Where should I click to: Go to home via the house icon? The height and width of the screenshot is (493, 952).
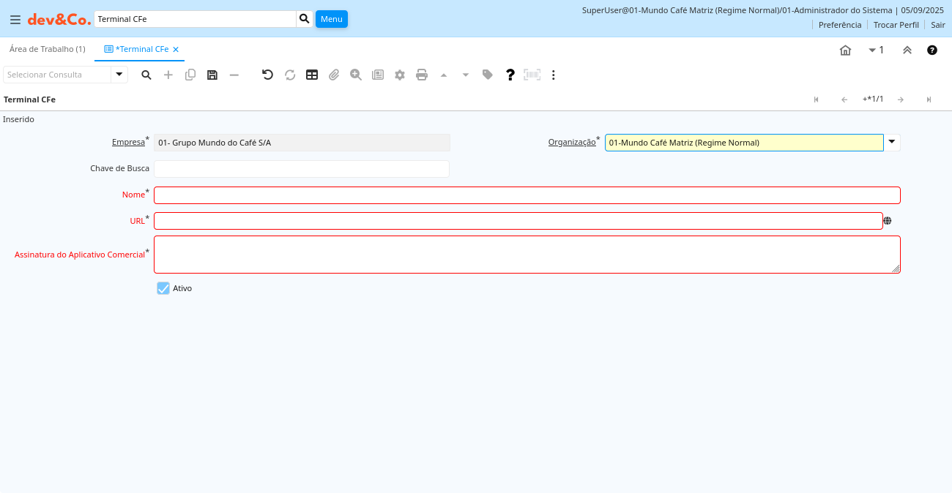tap(845, 50)
